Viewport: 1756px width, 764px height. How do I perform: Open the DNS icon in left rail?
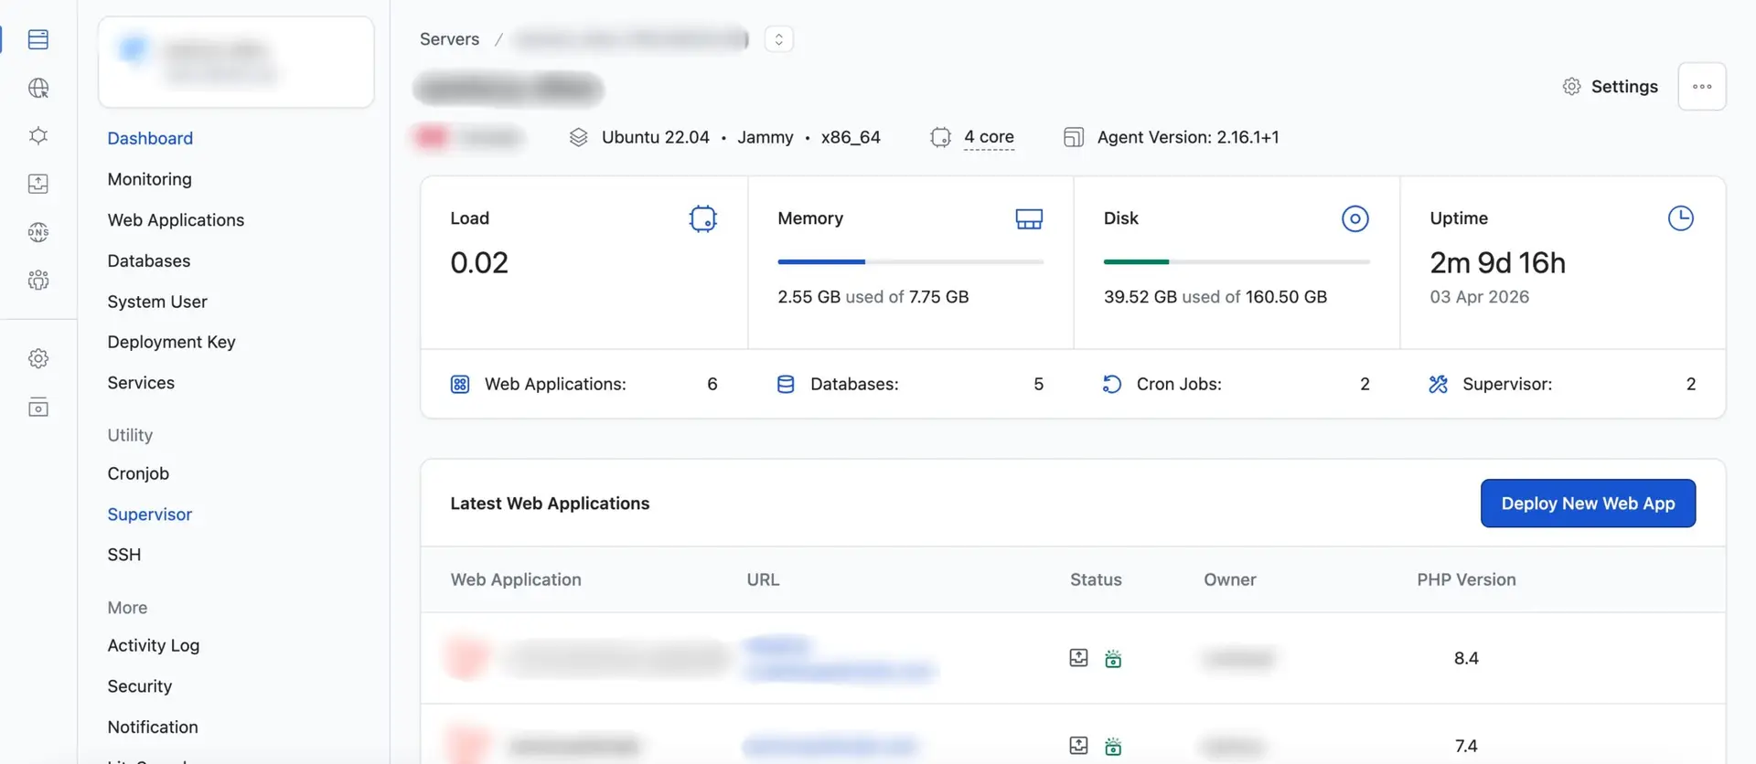click(x=38, y=232)
